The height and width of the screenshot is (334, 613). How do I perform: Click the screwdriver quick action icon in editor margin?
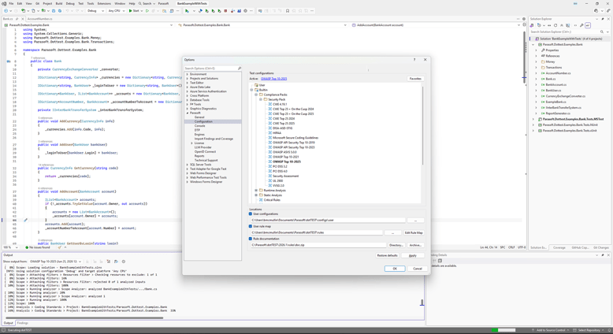[26, 221]
